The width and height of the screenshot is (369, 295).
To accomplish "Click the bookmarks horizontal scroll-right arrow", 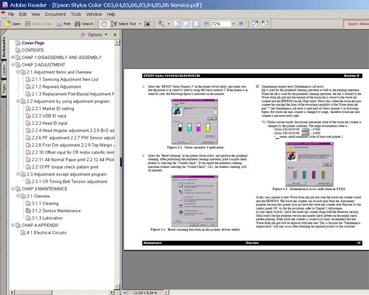I will [x=111, y=292].
